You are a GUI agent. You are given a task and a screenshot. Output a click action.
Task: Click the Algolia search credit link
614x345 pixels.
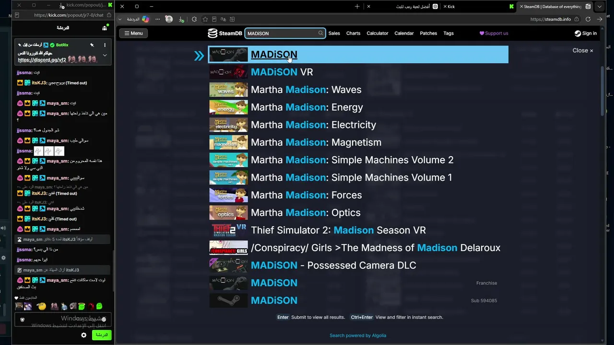pyautogui.click(x=358, y=335)
